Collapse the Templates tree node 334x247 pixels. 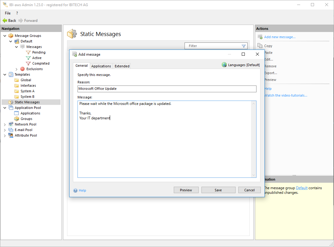5,75
